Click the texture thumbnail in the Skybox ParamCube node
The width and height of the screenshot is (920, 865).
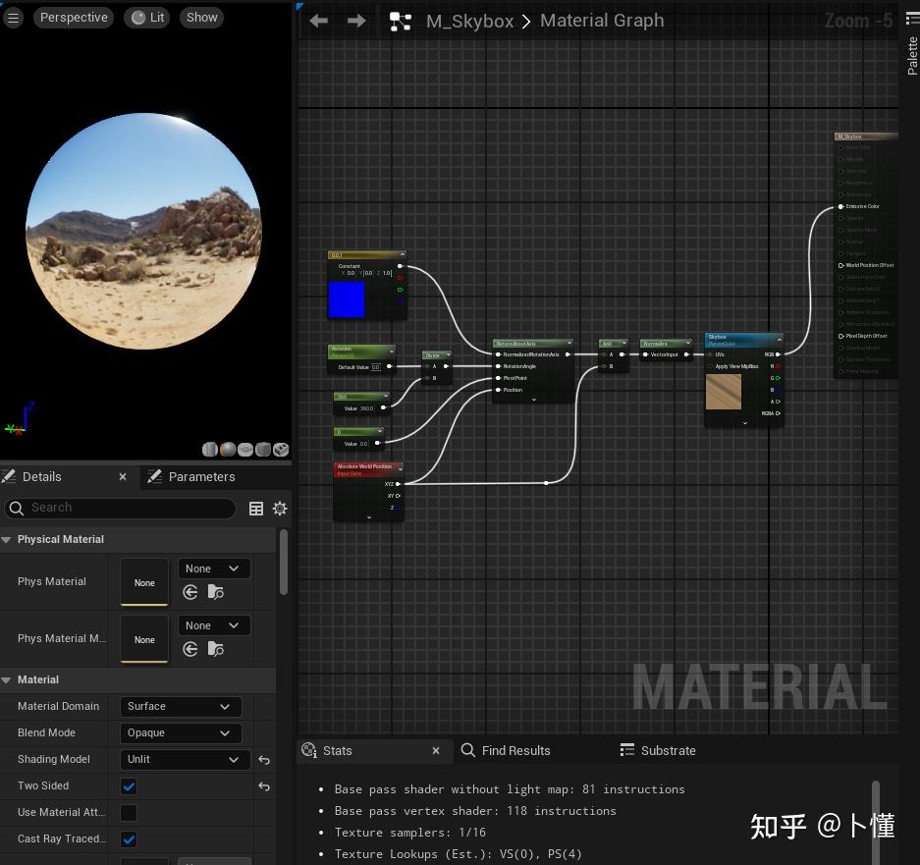(x=724, y=391)
